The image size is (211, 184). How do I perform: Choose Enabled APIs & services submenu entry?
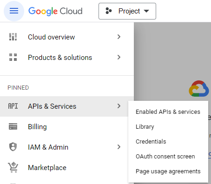[168, 112]
